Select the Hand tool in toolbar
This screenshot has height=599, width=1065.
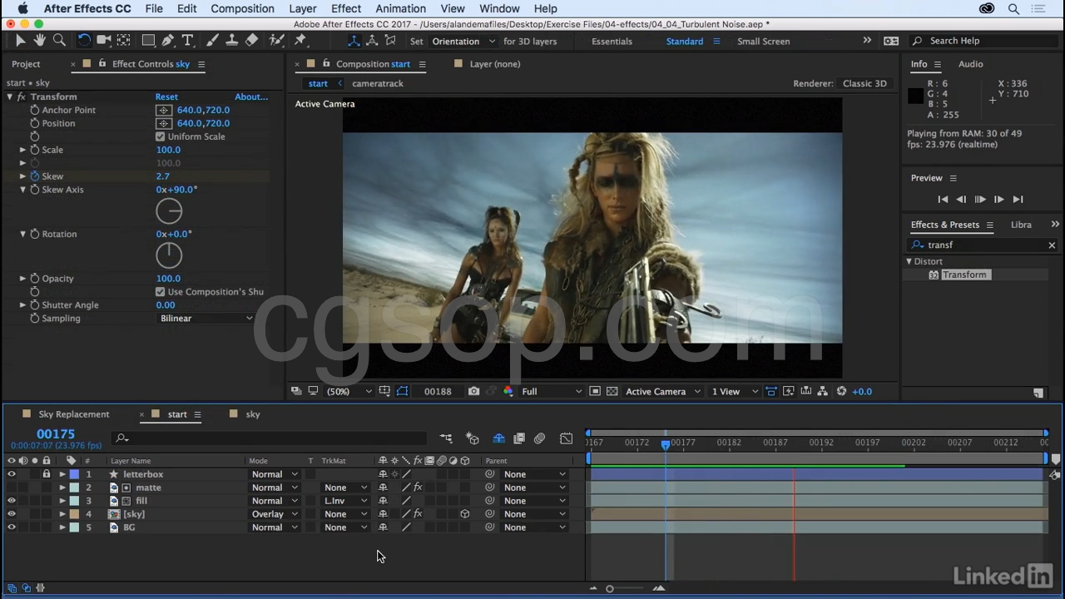(40, 40)
